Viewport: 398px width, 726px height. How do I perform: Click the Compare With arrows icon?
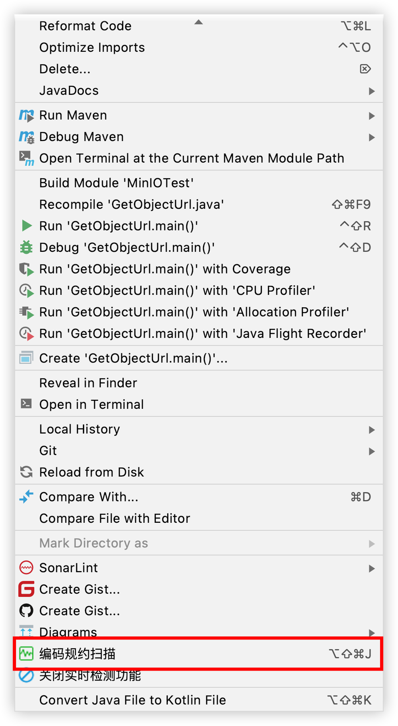click(26, 497)
